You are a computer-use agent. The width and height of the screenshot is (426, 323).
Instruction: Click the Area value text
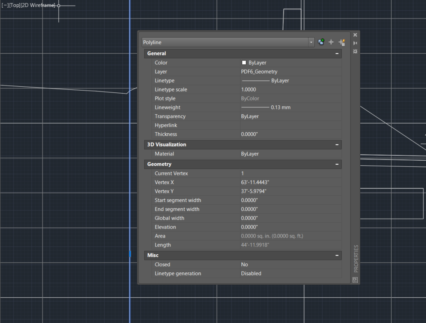coord(272,236)
